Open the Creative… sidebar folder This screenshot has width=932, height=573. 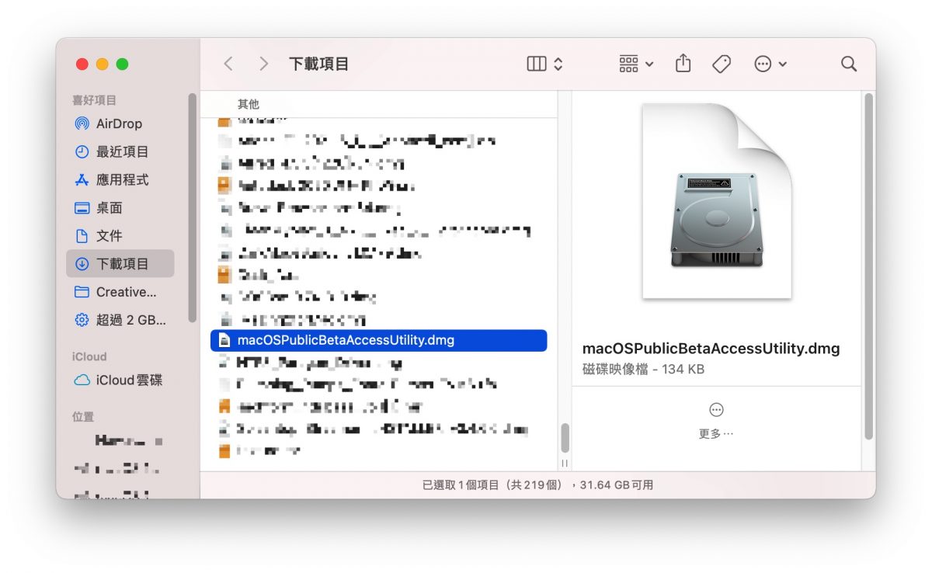point(120,292)
